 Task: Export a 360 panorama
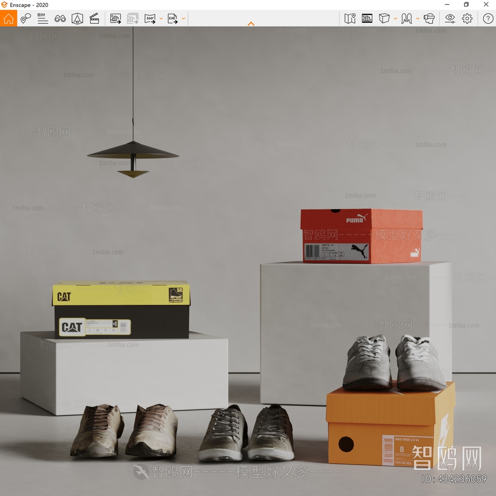150,19
